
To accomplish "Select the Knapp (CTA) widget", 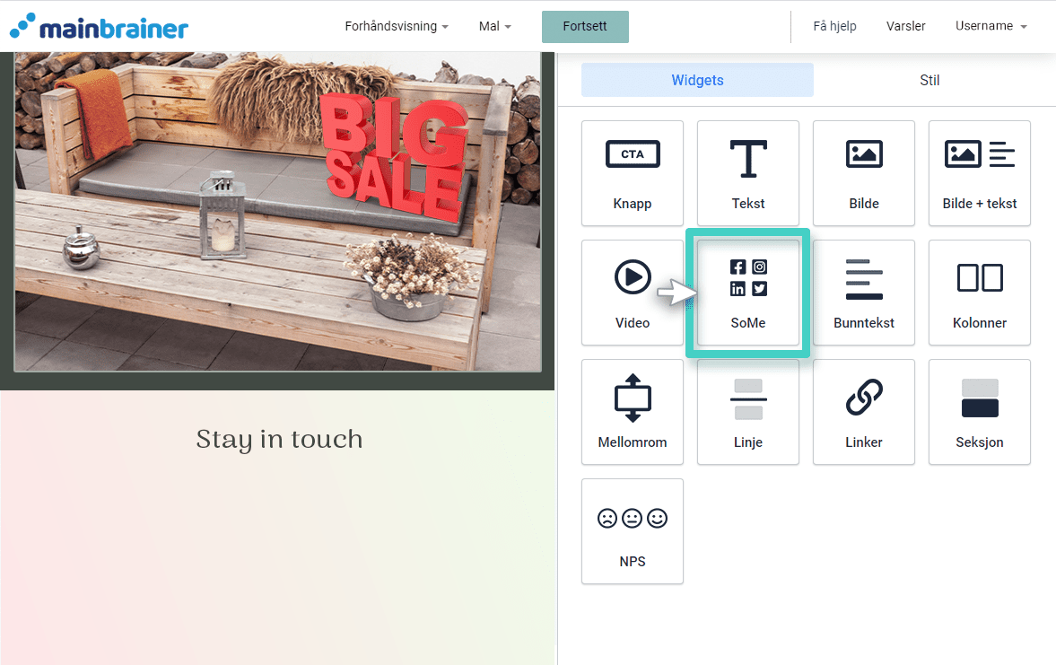I will [632, 173].
